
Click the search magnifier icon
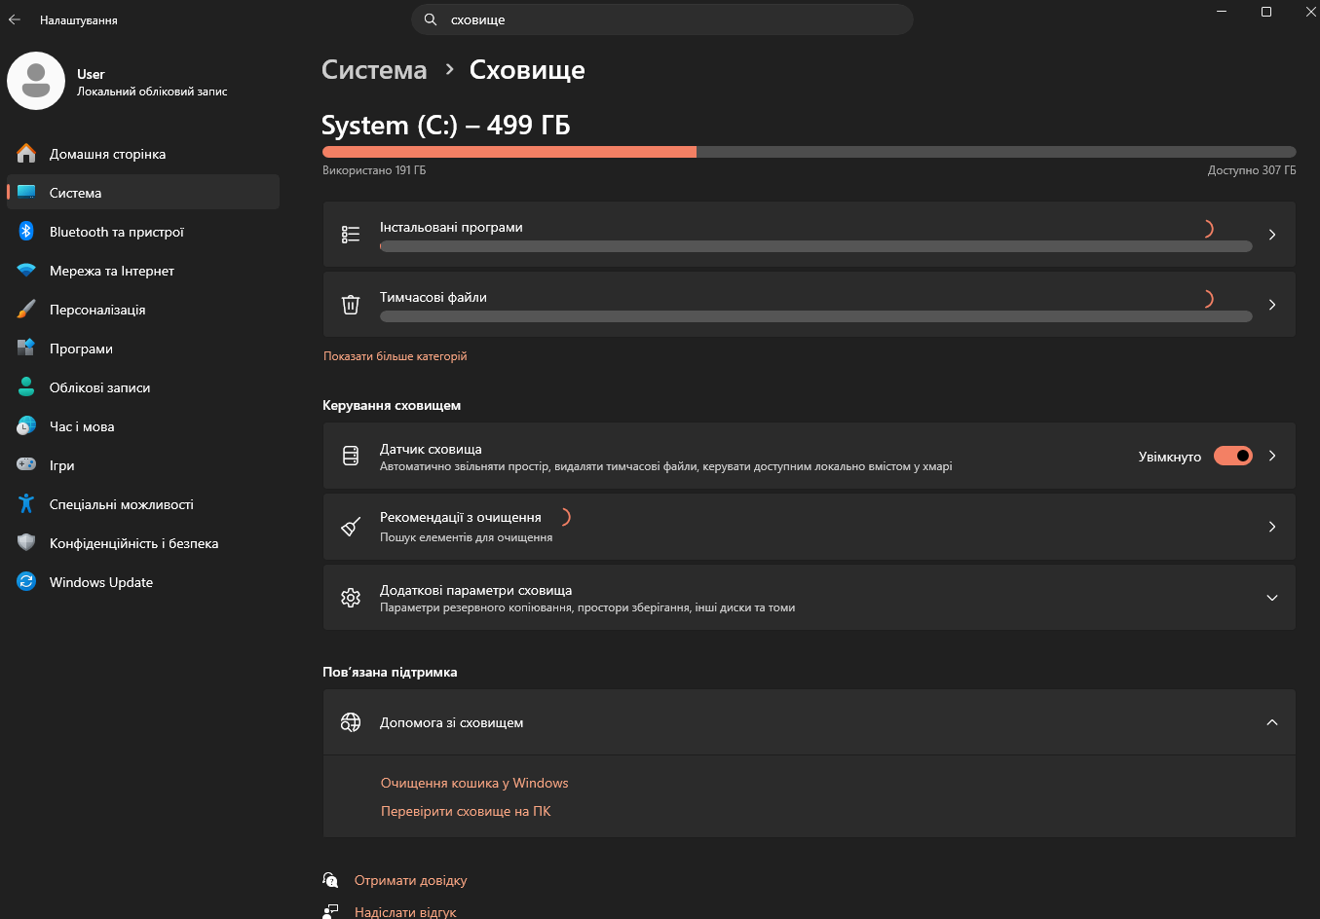[x=431, y=19]
